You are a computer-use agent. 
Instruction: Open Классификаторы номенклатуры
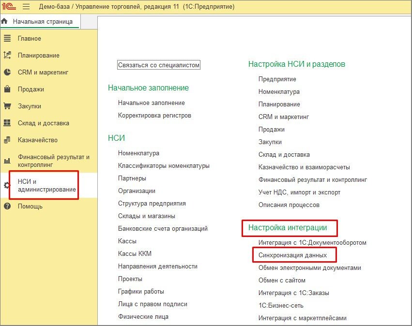164,165
